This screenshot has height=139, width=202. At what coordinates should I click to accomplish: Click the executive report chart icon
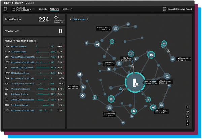point(165,9)
